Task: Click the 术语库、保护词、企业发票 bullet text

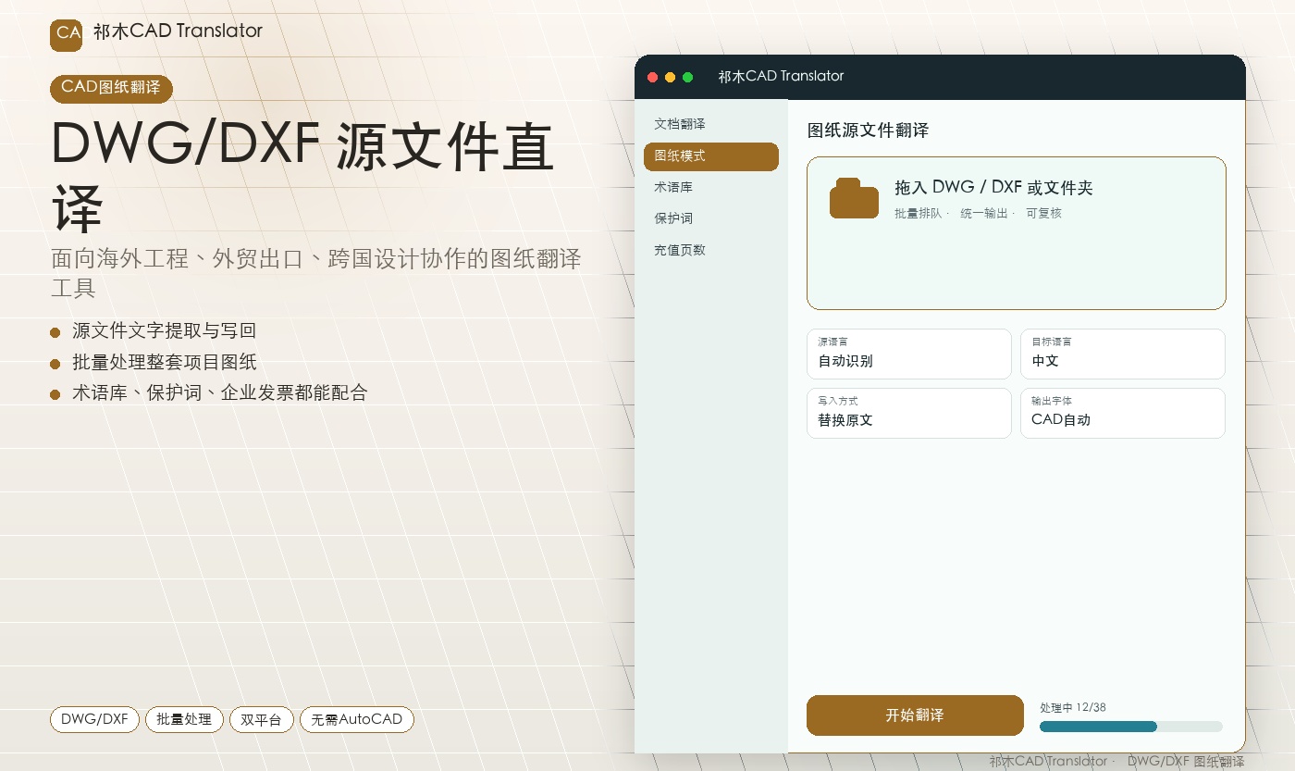Action: click(220, 392)
